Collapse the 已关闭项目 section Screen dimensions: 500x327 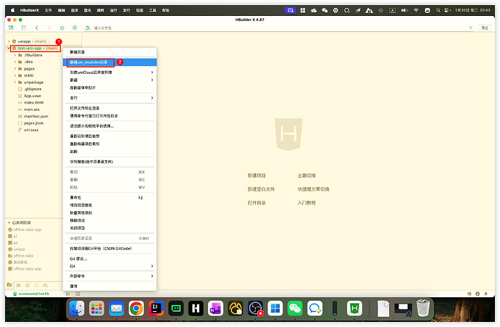click(8, 223)
